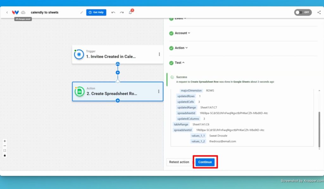324x189 pixels.
Task: Toggle the workflow OFF switch
Action: pos(303,12)
